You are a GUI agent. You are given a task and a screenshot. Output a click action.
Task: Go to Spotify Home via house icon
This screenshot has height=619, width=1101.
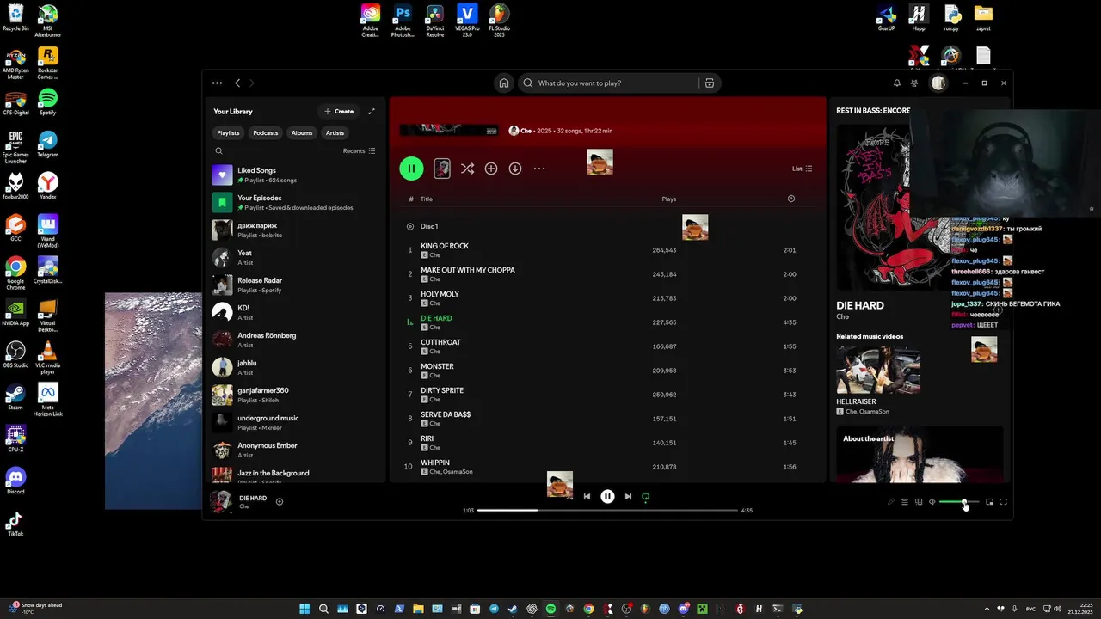coord(504,83)
